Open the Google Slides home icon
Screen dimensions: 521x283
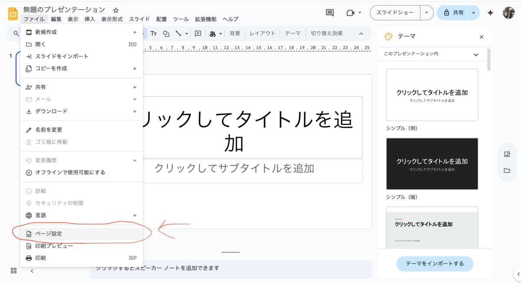point(13,14)
